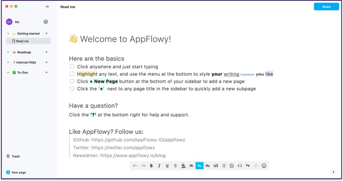
Task: Open the Newsletter blog link
Action: [133, 156]
